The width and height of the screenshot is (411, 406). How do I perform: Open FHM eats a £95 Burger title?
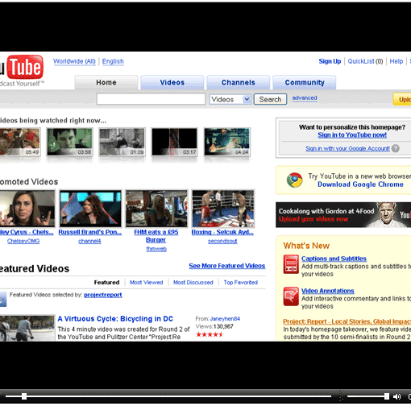coord(156,236)
